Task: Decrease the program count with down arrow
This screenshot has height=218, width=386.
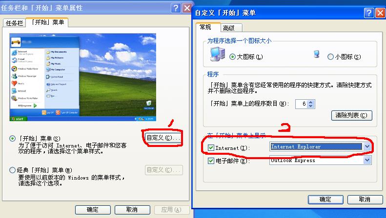Action: pos(311,106)
